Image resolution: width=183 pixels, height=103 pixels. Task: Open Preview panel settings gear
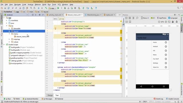175,15
